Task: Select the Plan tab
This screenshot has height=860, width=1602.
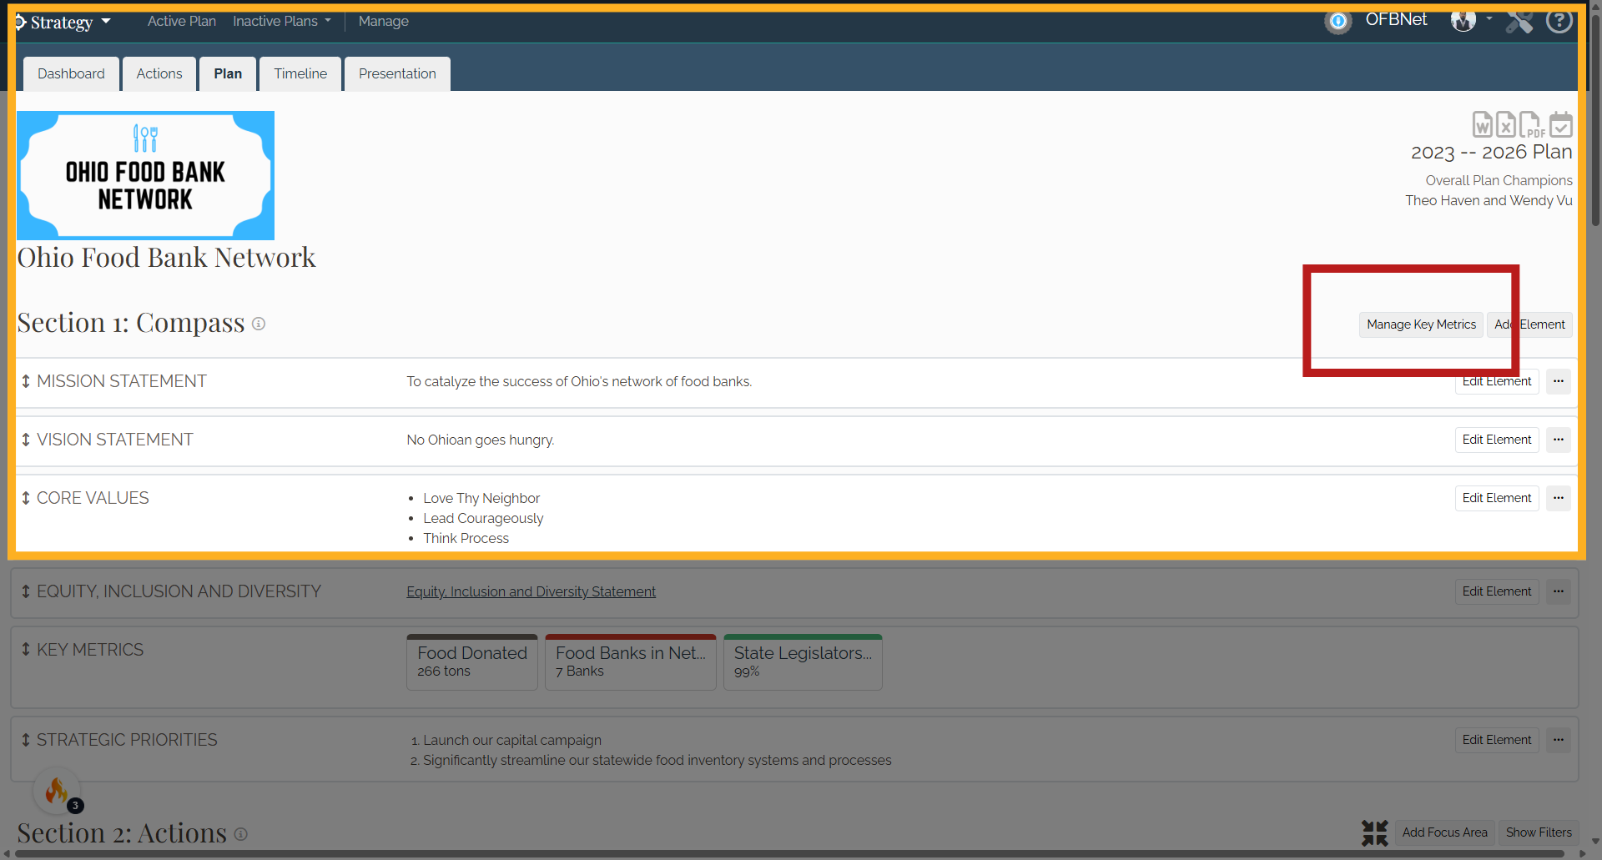Action: pos(228,73)
